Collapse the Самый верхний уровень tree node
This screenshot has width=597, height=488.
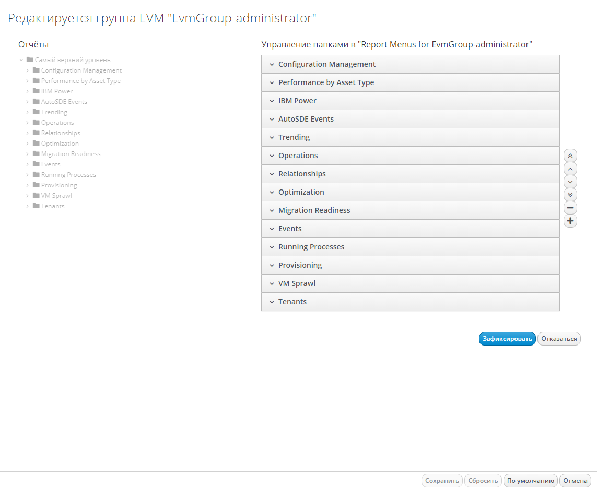click(21, 60)
